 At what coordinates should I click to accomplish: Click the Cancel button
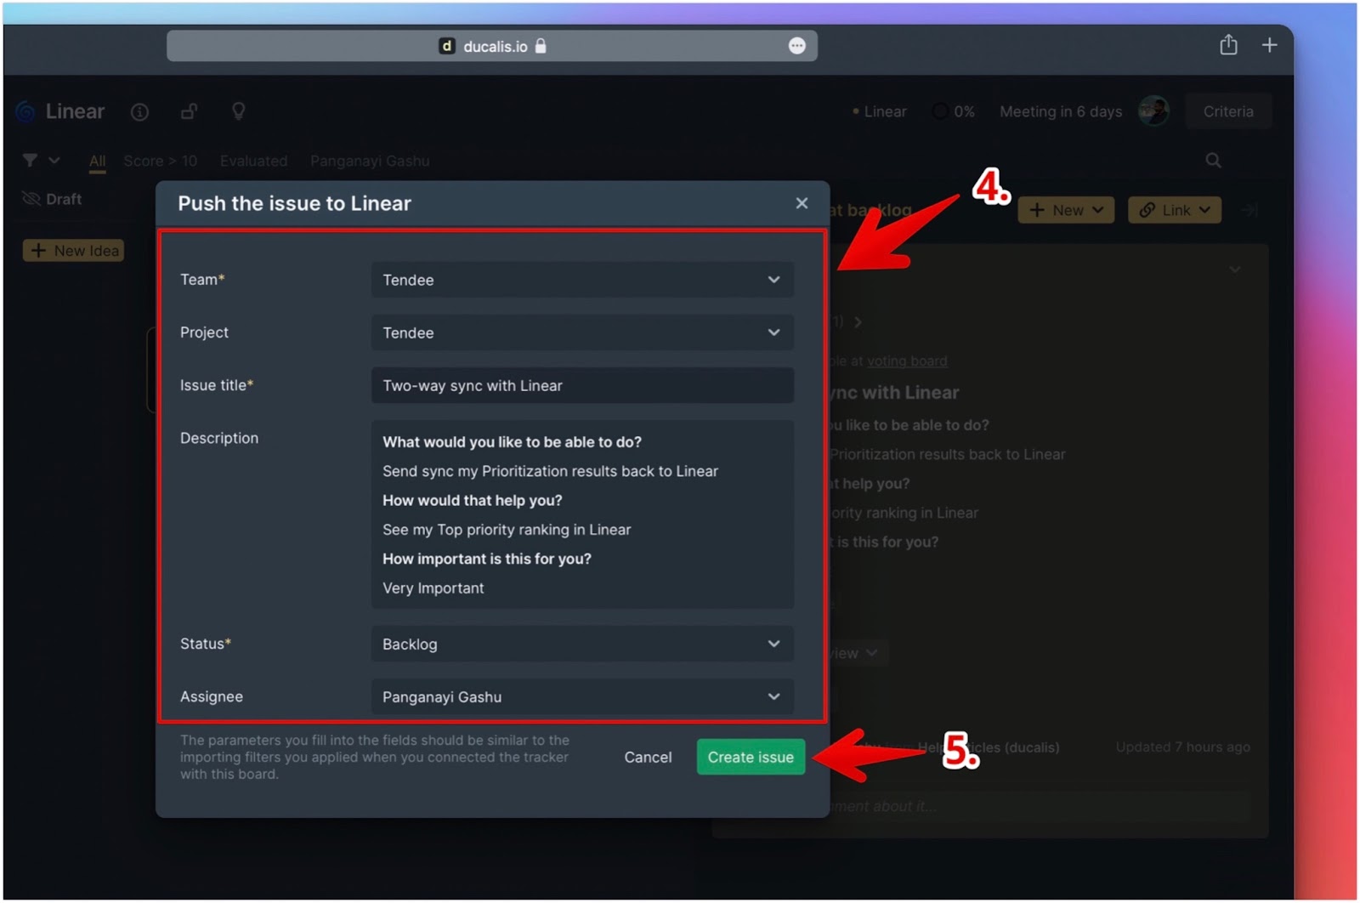coord(648,757)
